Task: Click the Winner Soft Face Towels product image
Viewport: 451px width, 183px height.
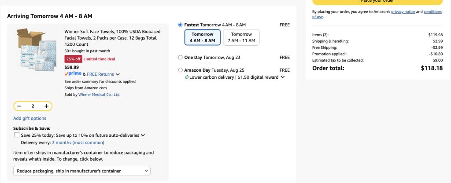Action: (x=37, y=50)
